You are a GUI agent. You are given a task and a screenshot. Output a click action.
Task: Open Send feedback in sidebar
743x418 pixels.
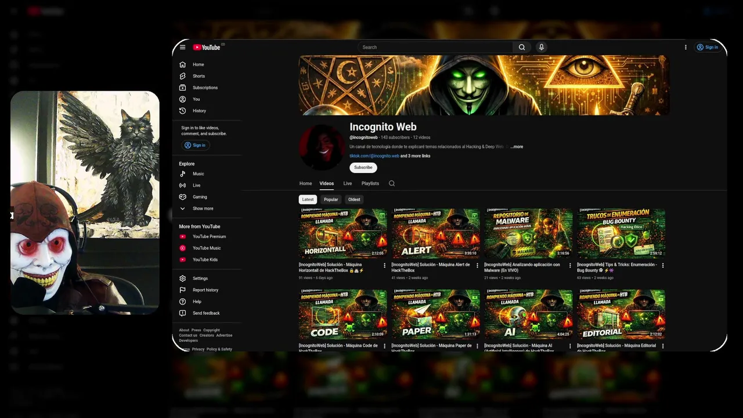pos(206,313)
